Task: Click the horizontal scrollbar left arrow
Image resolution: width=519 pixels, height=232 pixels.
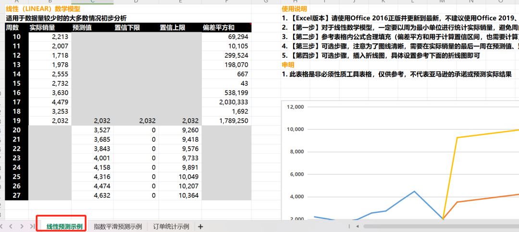Action: 358,226
